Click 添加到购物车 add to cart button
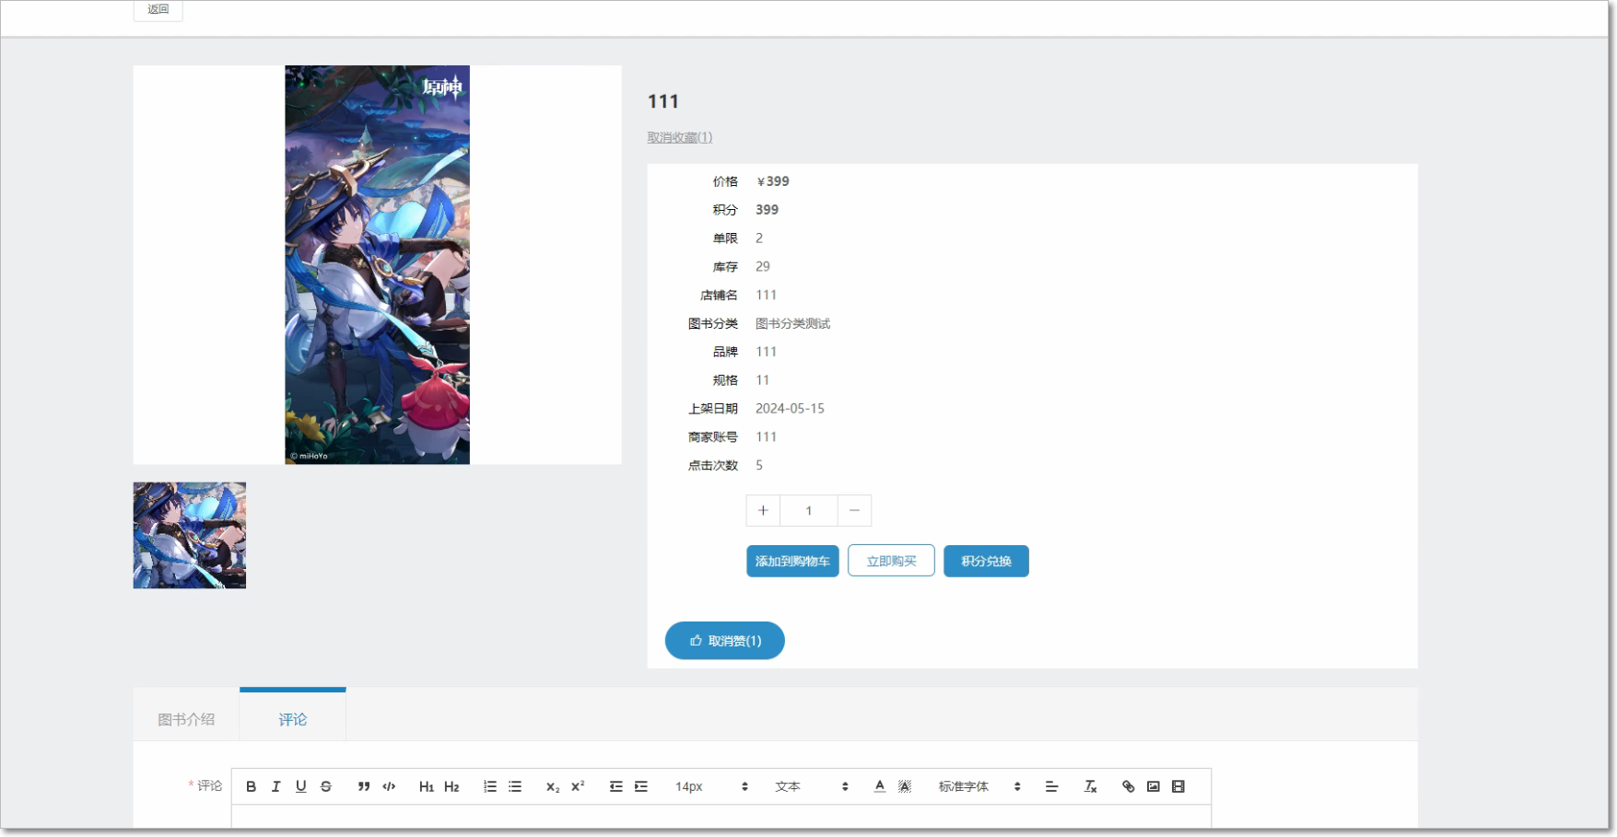 [792, 561]
